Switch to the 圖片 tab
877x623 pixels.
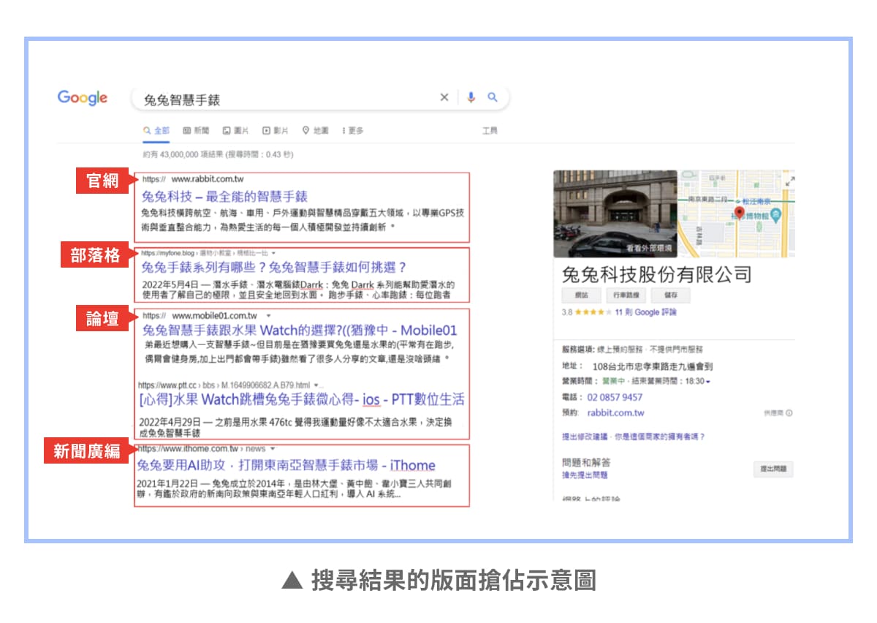click(235, 130)
